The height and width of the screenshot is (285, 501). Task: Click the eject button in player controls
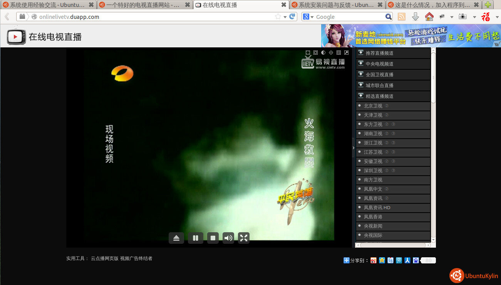176,238
